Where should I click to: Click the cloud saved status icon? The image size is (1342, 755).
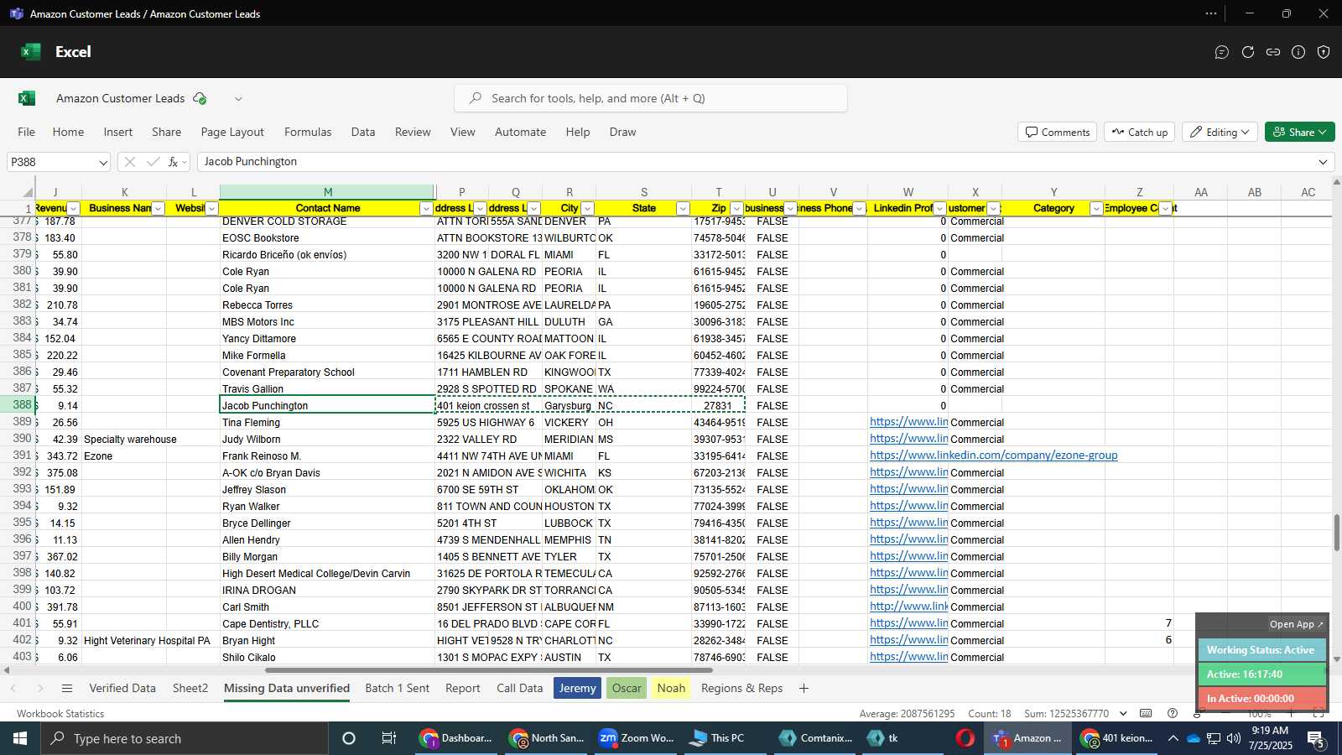200,98
